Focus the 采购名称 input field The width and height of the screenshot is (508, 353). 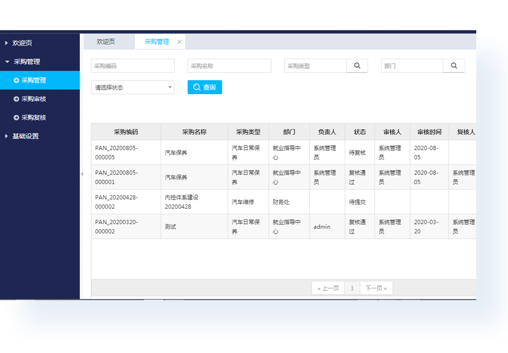[x=229, y=66]
